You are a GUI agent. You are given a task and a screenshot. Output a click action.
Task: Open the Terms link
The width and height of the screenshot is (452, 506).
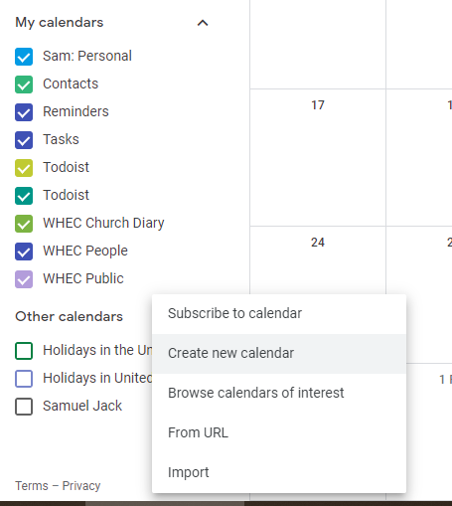(x=32, y=486)
